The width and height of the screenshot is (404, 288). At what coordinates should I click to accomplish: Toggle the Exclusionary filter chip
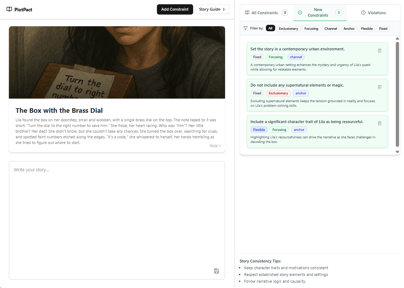click(x=288, y=28)
